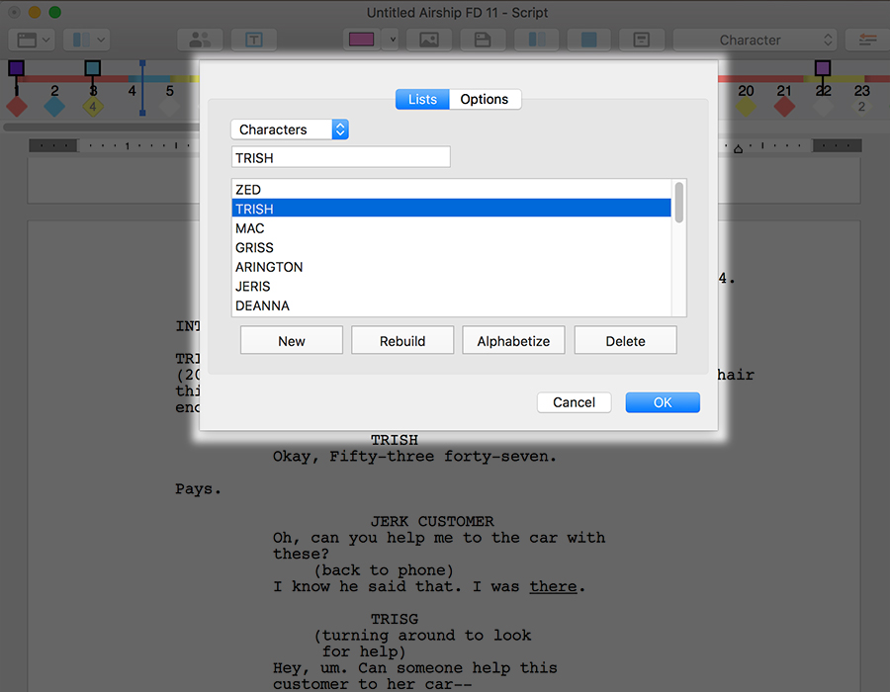The image size is (890, 692).
Task: Click the title page T icon
Action: (254, 40)
